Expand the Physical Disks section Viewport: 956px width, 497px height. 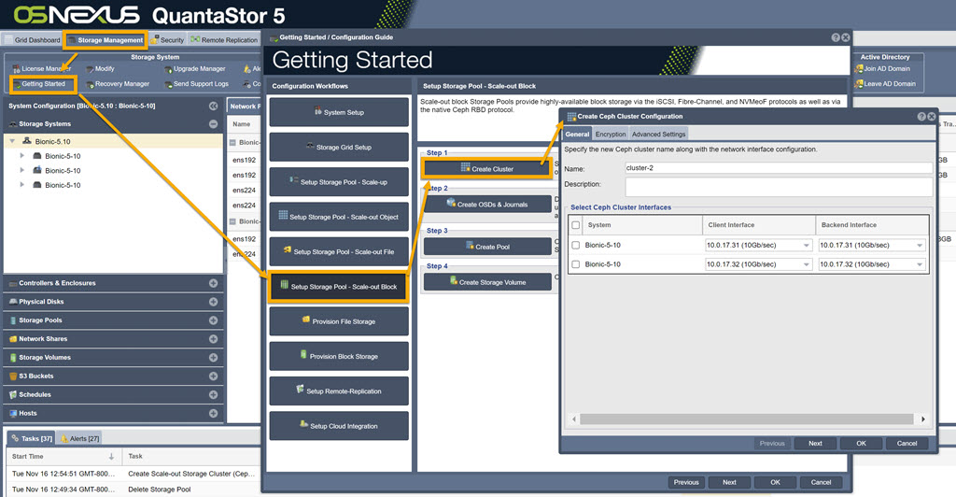click(x=214, y=302)
